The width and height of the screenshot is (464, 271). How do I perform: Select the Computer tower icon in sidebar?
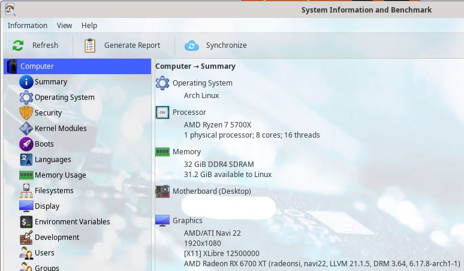pos(12,66)
